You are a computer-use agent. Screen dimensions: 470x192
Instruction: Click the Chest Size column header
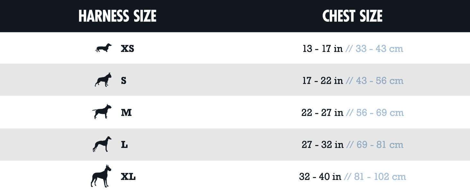pos(352,16)
